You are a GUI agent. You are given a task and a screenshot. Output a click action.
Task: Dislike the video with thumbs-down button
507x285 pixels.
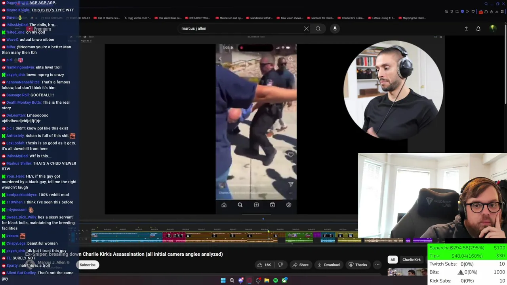[280, 265]
